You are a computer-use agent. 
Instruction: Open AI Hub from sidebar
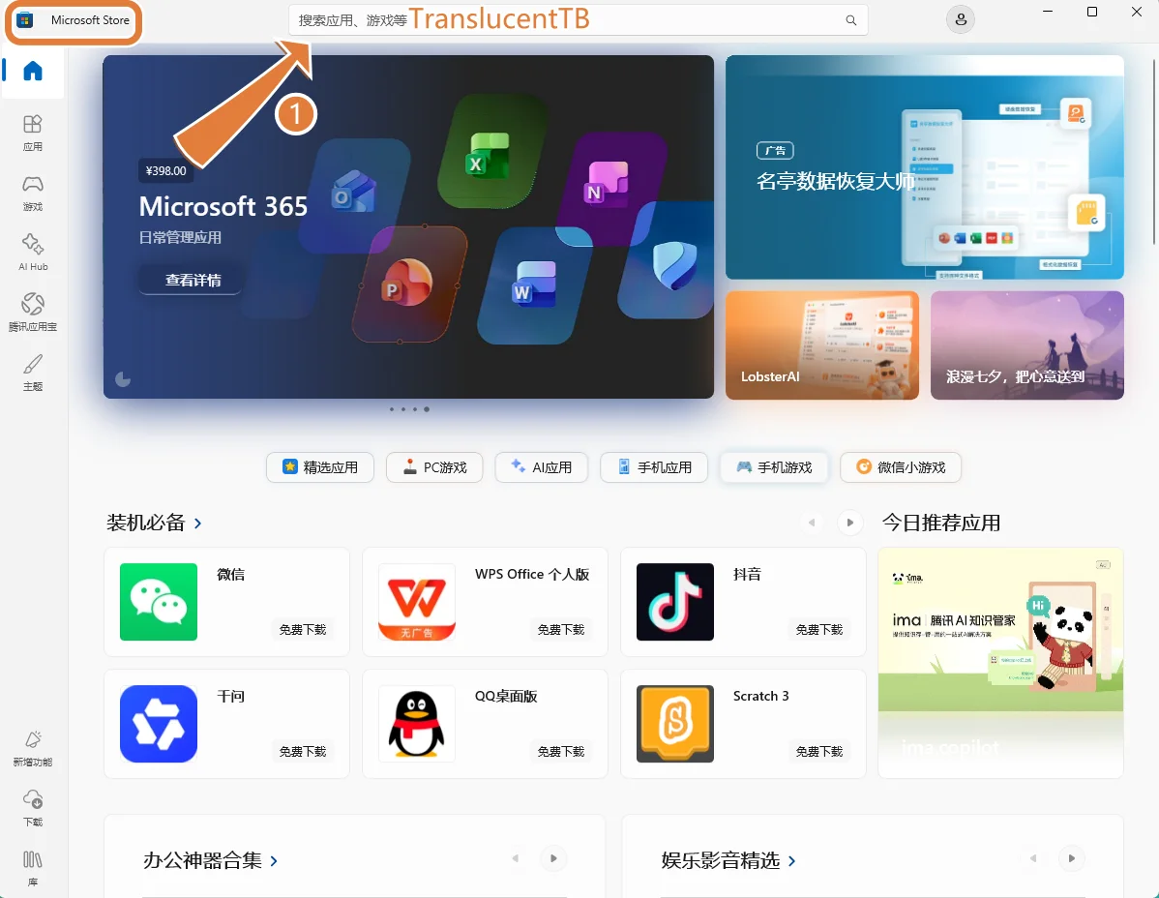coord(33,253)
